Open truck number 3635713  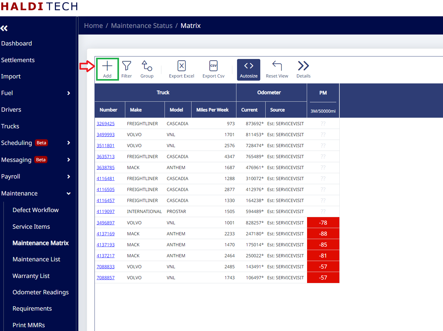105,157
